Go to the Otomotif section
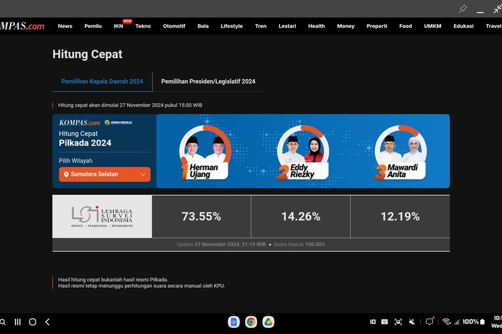The image size is (502, 334). (174, 26)
